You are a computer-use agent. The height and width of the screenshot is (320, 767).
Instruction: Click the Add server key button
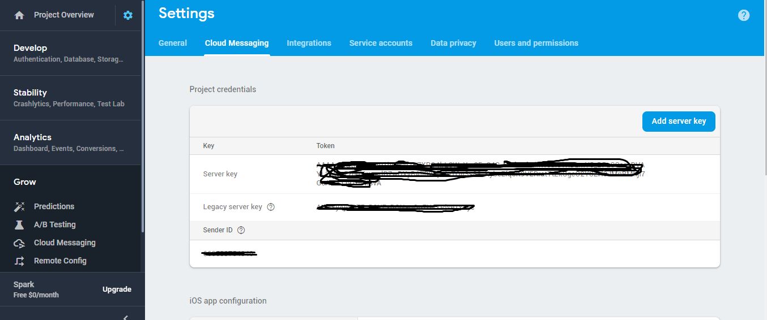point(679,121)
